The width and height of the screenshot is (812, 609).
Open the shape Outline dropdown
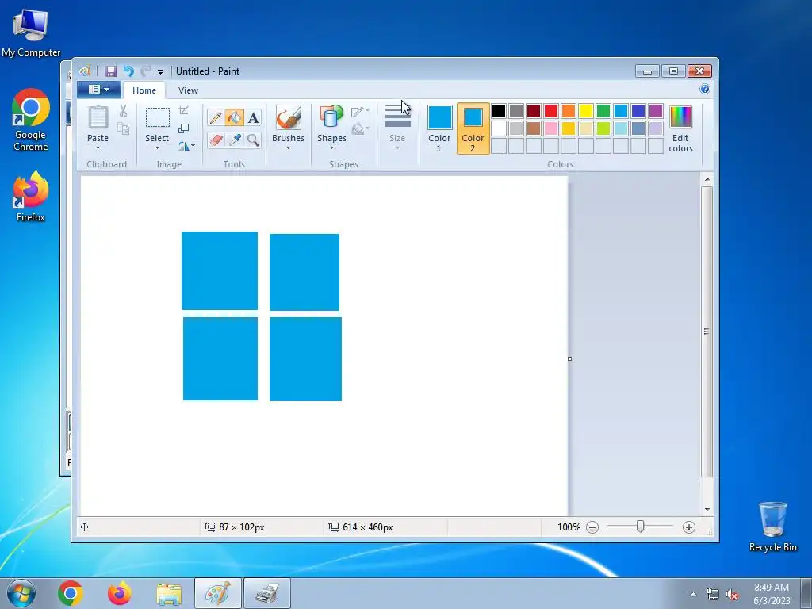360,111
